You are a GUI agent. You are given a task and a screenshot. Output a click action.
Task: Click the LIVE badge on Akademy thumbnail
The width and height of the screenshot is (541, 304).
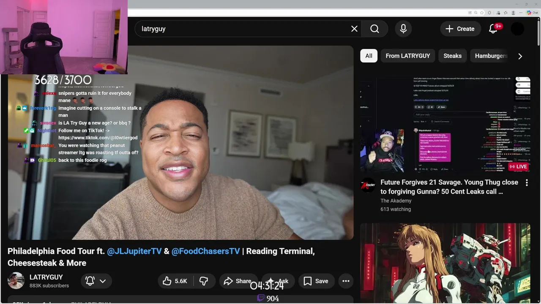pyautogui.click(x=519, y=166)
